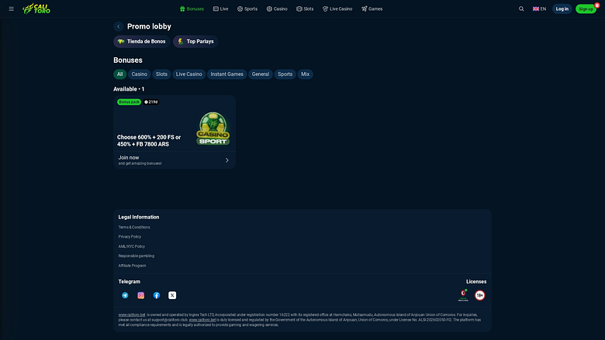Click the Bonus pack green badge
The image size is (605, 340).
pyautogui.click(x=129, y=102)
